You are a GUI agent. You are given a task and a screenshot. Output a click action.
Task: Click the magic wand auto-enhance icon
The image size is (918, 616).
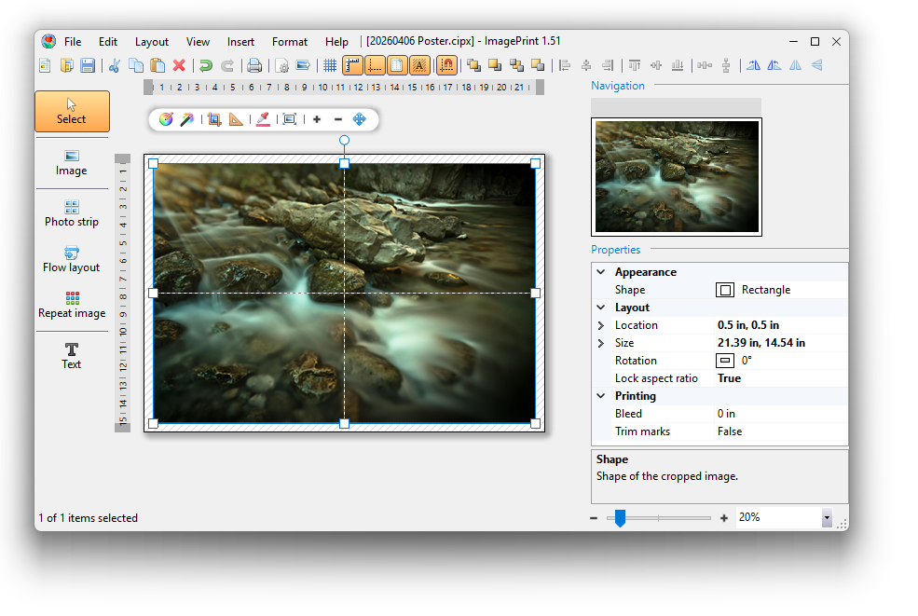[187, 119]
